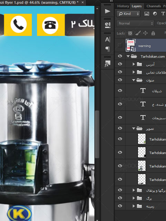Open the Styles fx panel icon

tap(108, 64)
